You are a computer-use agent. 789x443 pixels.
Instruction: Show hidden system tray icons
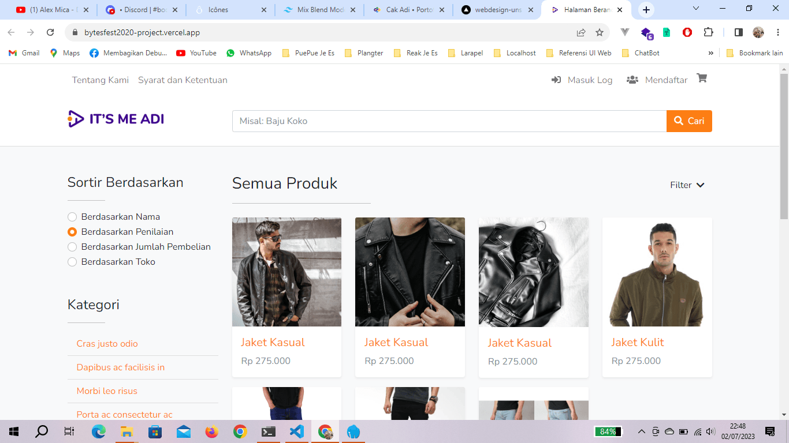[x=641, y=431]
